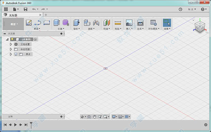Image resolution: width=211 pixels, height=132 pixels.
Task: Undo the last action
Action: click(x=34, y=9)
